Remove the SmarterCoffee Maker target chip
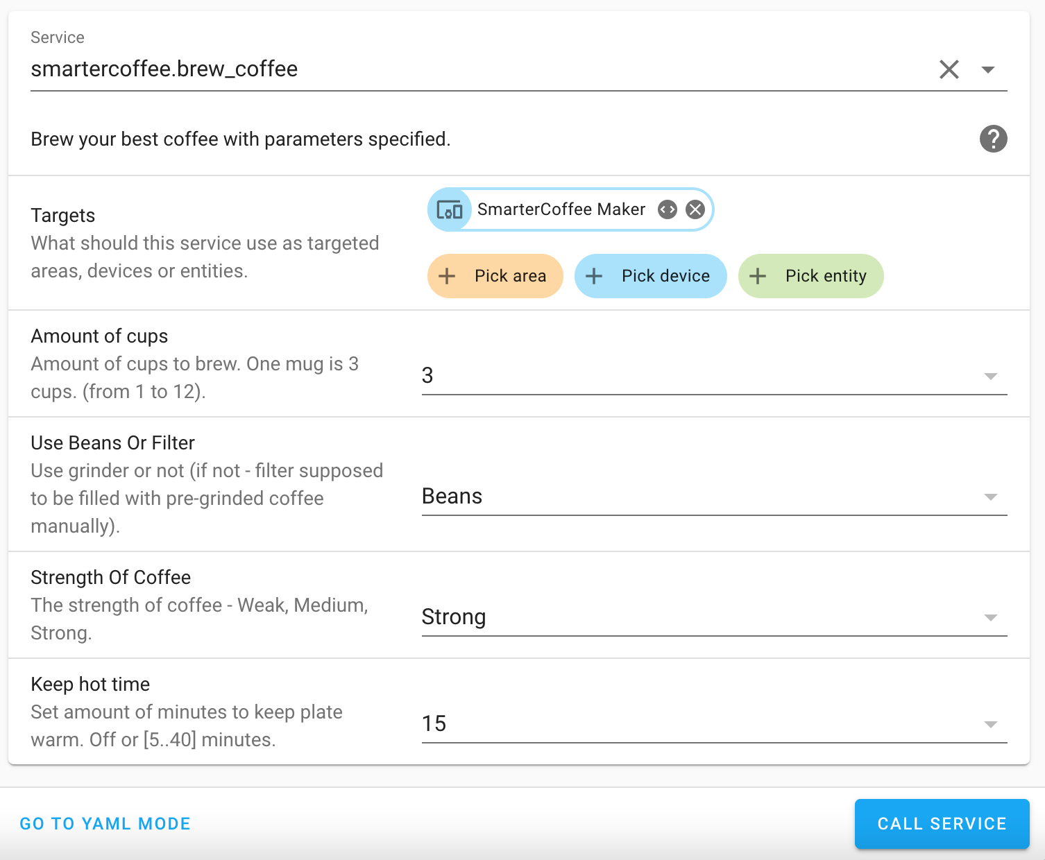1045x860 pixels. click(695, 209)
